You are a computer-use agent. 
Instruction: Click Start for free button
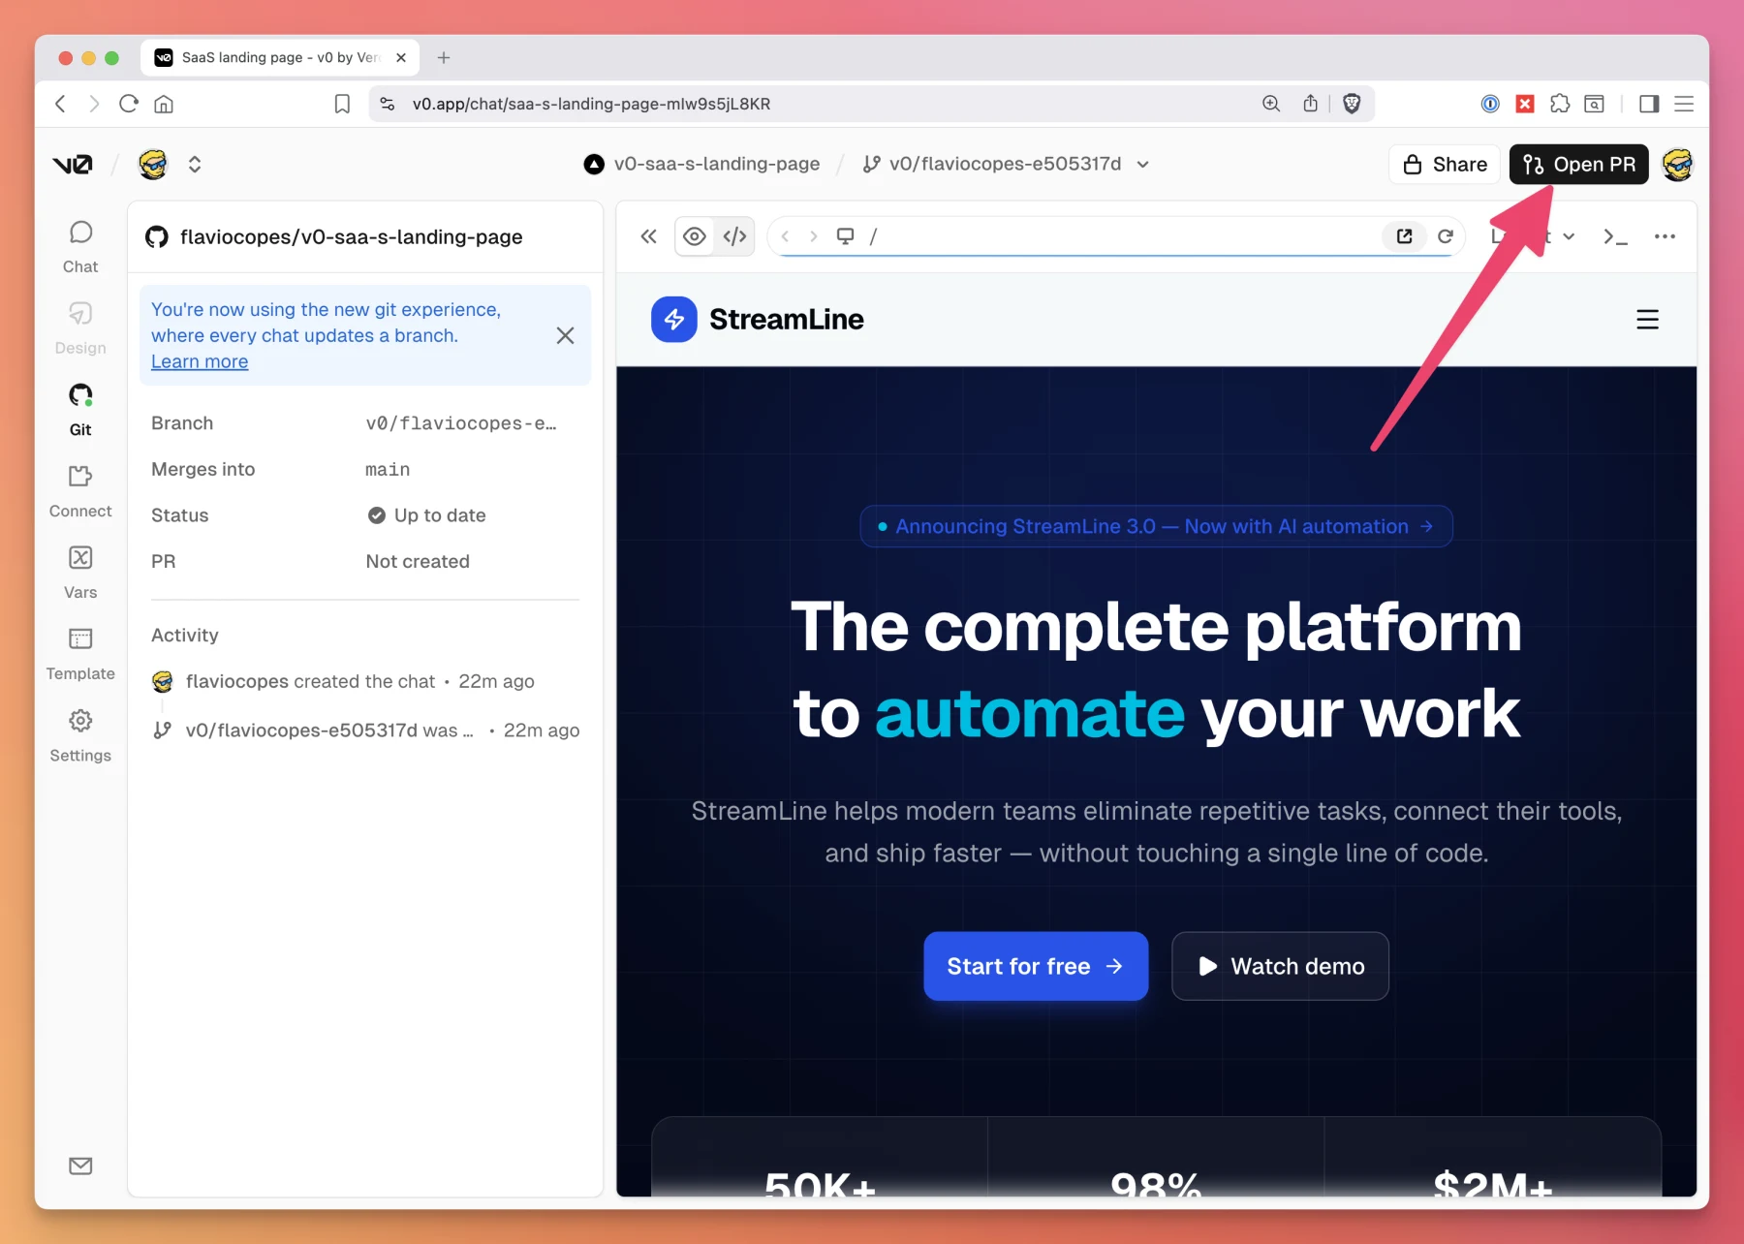point(1036,966)
